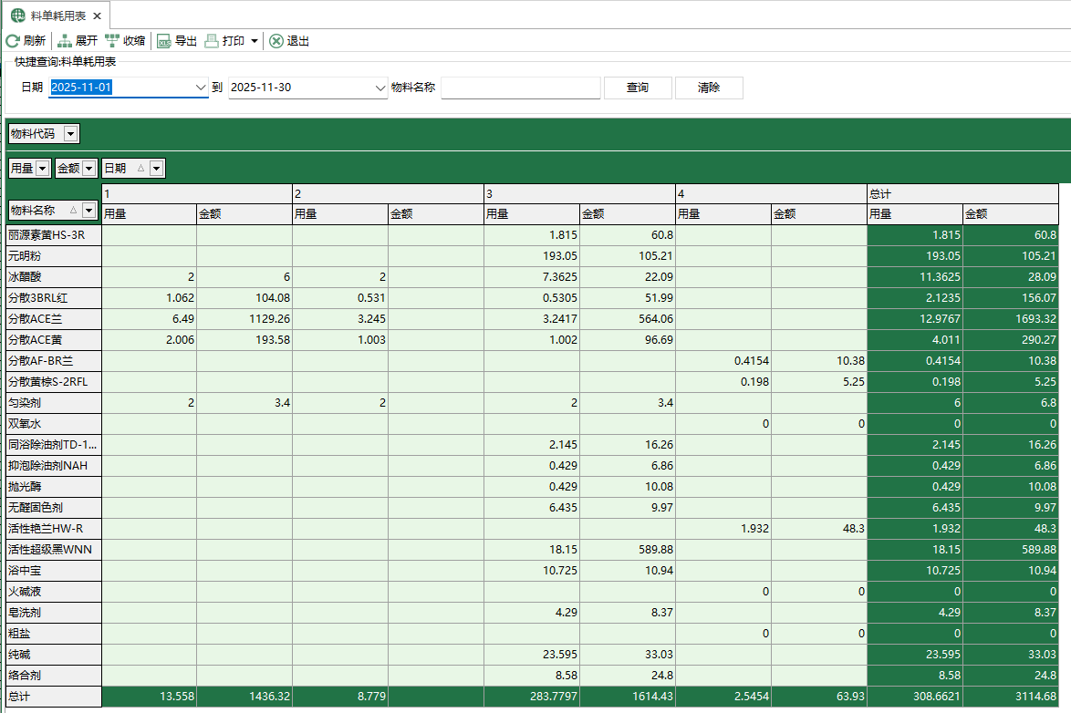Open the start date 2025-11-01 dropdown

click(x=201, y=88)
